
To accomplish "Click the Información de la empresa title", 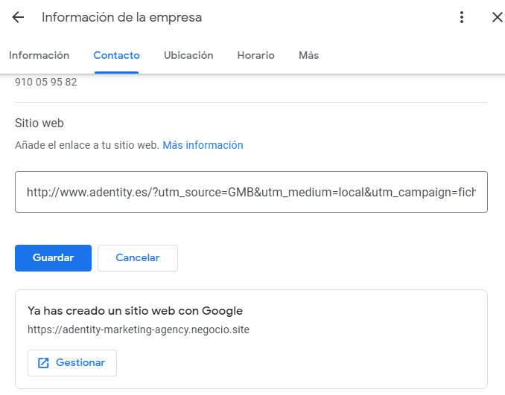I will tap(121, 17).
